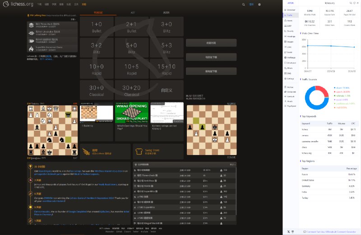361x235 pixels.
Task: Open Settings in AITDK sidebar
Action: 291,79
